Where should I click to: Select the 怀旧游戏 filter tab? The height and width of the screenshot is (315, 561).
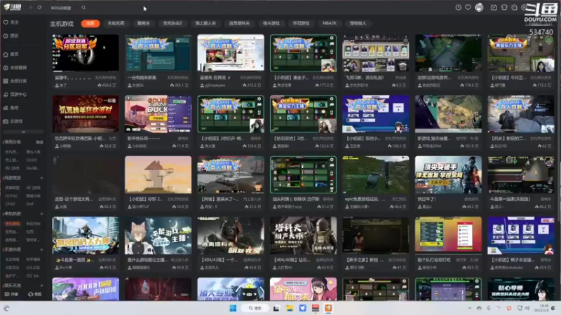pos(301,23)
